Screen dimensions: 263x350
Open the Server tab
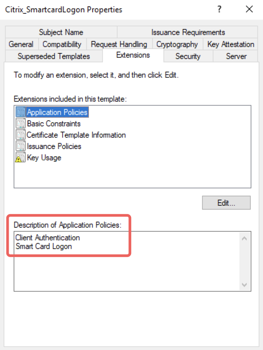pyautogui.click(x=236, y=56)
